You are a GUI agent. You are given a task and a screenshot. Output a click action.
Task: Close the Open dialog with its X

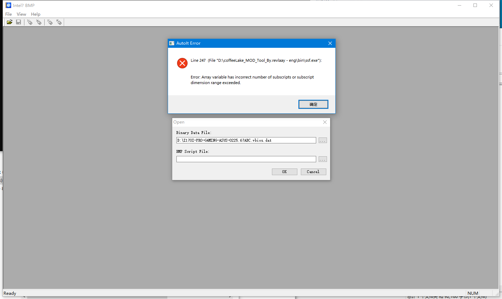325,122
